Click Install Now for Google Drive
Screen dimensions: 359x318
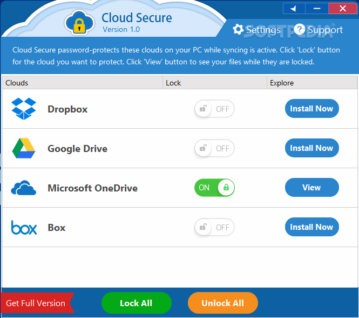(x=312, y=148)
